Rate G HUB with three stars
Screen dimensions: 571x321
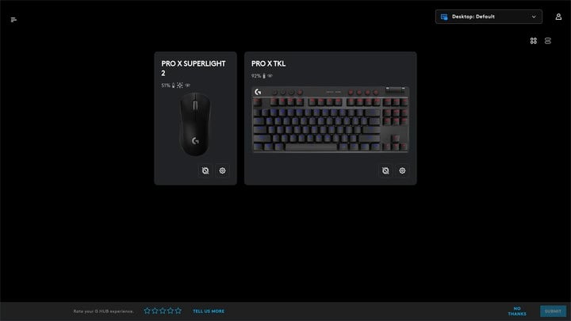tap(163, 311)
